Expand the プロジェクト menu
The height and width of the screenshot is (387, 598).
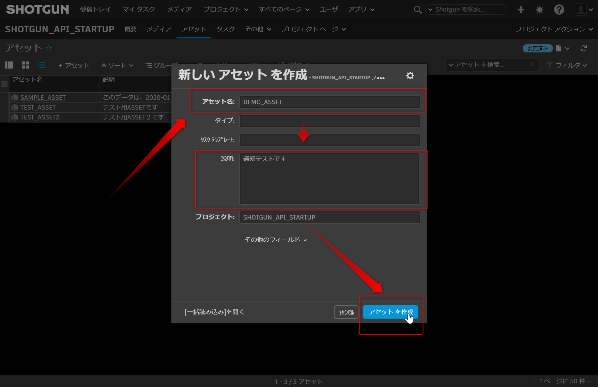click(x=226, y=10)
